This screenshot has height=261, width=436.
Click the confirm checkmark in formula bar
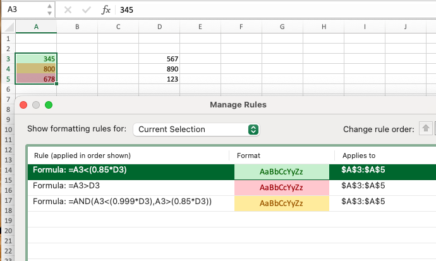coord(87,10)
